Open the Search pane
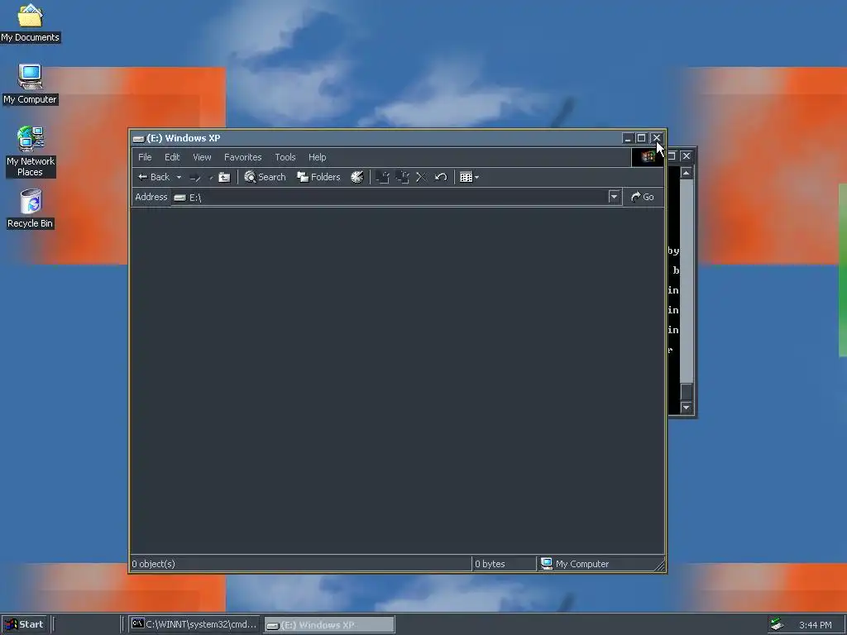 [x=265, y=177]
